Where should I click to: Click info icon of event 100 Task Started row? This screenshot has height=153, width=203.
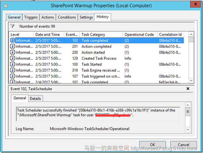(13, 64)
